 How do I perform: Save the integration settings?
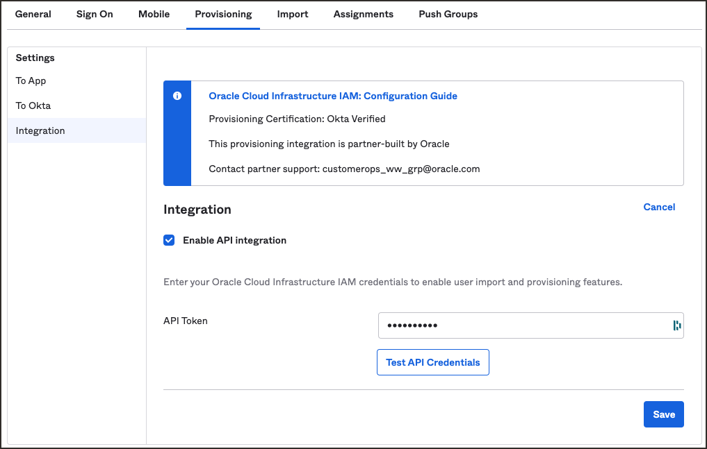[x=663, y=414]
